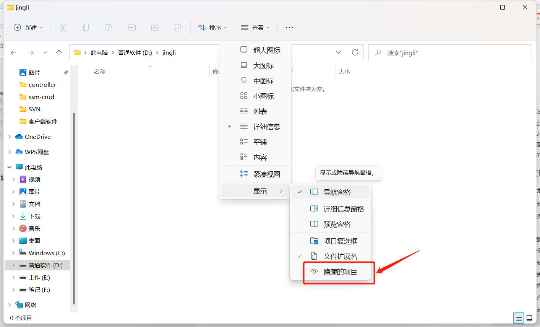Switch to large thumbnails view in status bar
The image size is (540, 327).
529,318
